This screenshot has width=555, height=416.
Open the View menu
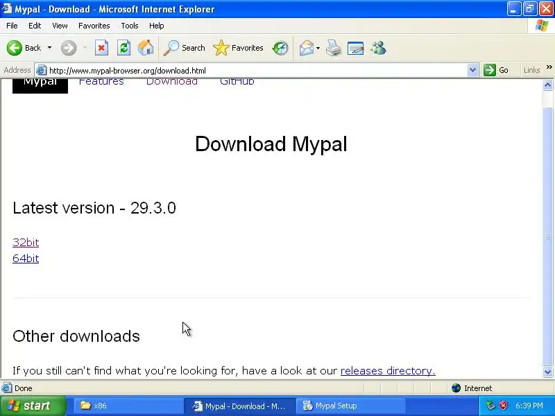click(60, 26)
